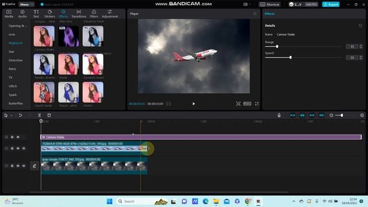Viewport: 368px width, 207px height.
Task: Open the user account avatar
Action: 292,4
